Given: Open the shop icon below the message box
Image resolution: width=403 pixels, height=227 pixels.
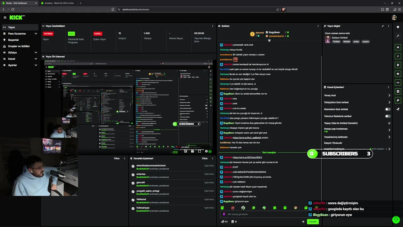Looking at the screenshot, I should click(233, 222).
